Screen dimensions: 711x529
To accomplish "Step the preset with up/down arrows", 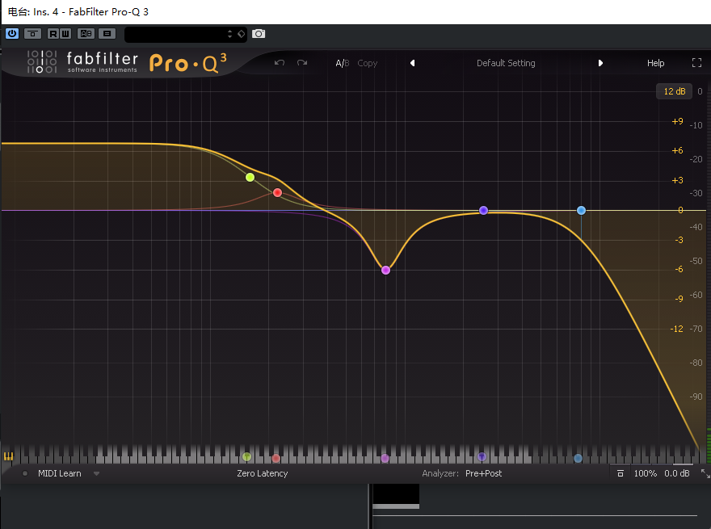I will (230, 34).
